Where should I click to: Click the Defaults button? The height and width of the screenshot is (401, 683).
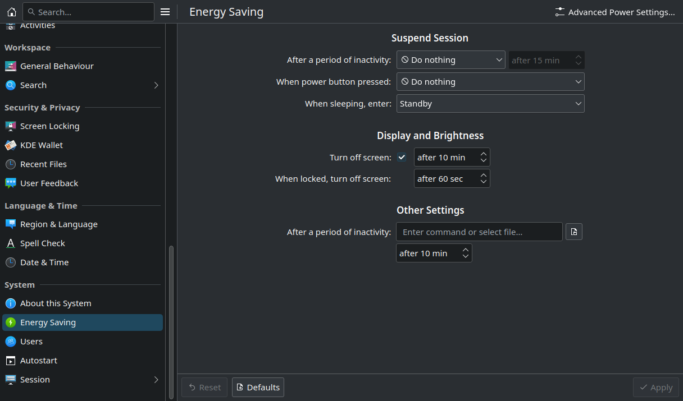click(258, 388)
